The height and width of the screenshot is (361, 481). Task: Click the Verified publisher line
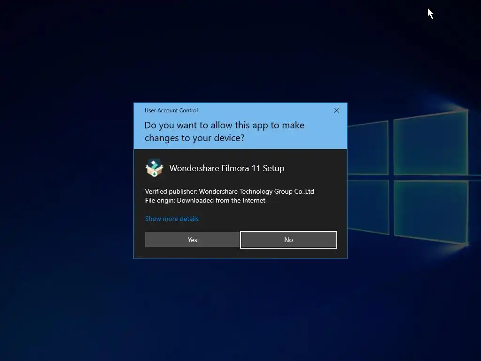[x=229, y=191]
